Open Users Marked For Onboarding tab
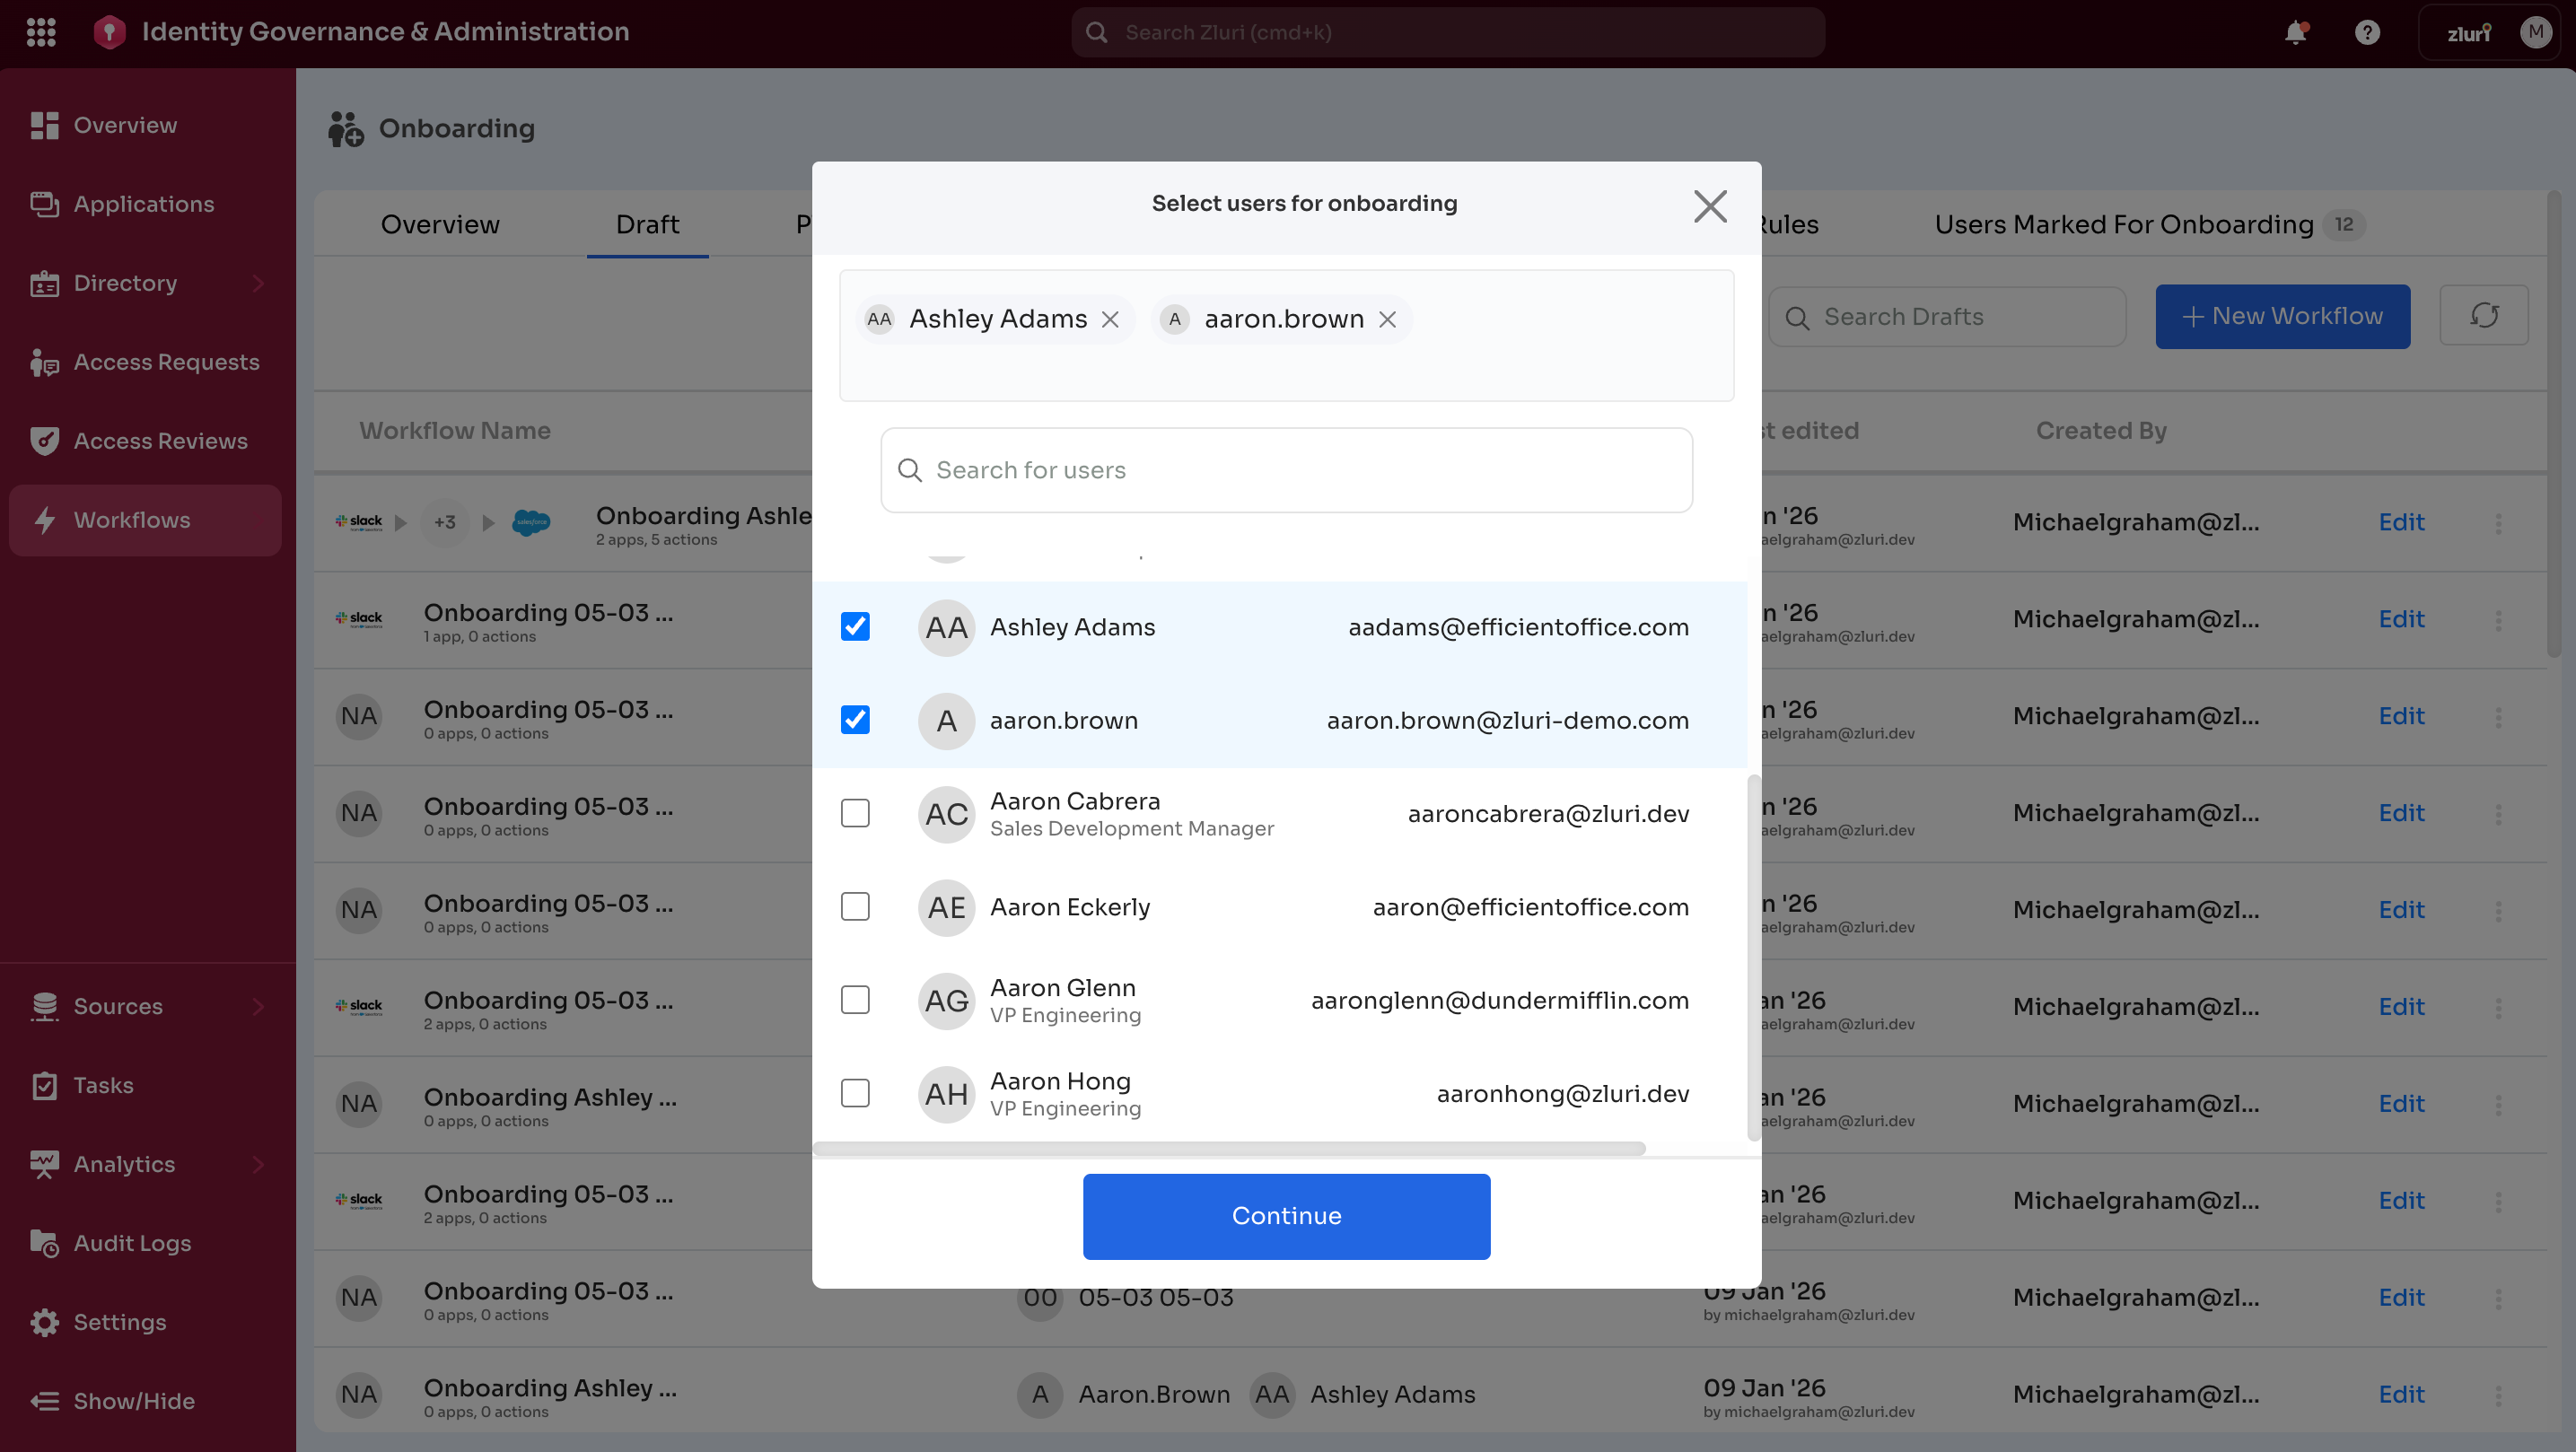2576x1452 pixels. pyautogui.click(x=2123, y=224)
